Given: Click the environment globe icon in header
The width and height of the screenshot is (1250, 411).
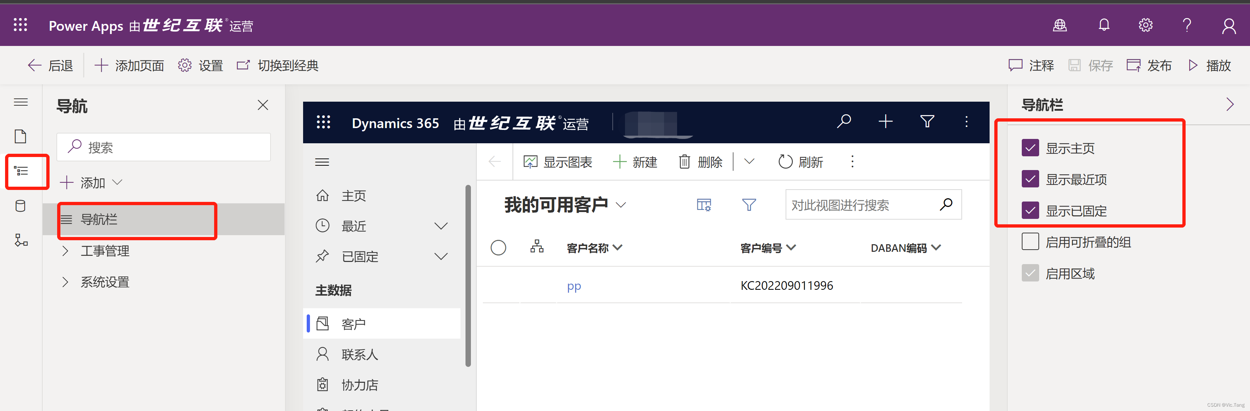Looking at the screenshot, I should tap(1060, 25).
